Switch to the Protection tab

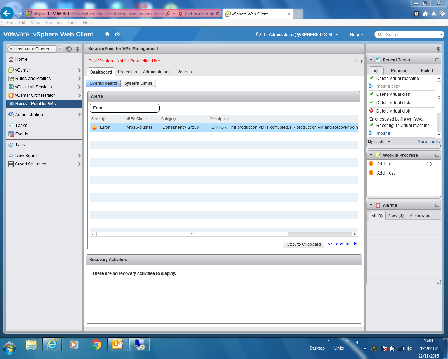point(127,72)
